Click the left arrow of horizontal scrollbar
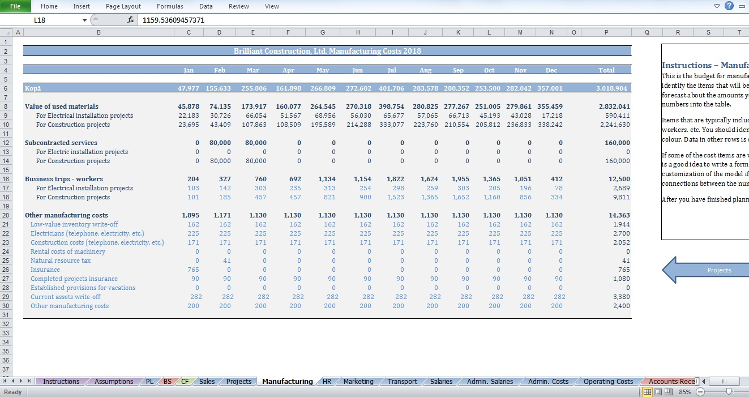Screen dimensions: 749x397 click(x=703, y=382)
